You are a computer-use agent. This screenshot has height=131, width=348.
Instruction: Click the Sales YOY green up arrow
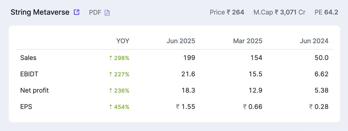tap(110, 58)
